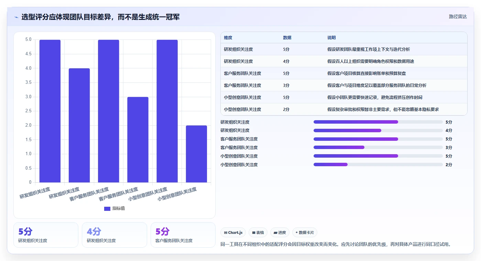Click the 客户服务团队关注度 bar reaching 3.0
This screenshot has width=481, height=261.
(138, 140)
